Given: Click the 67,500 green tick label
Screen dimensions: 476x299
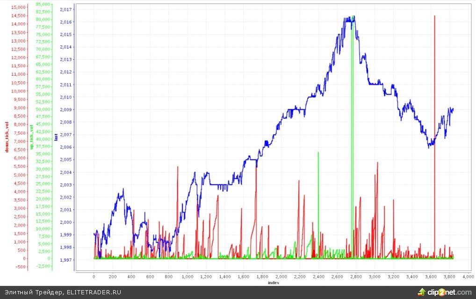Looking at the screenshot, I should [43, 57].
